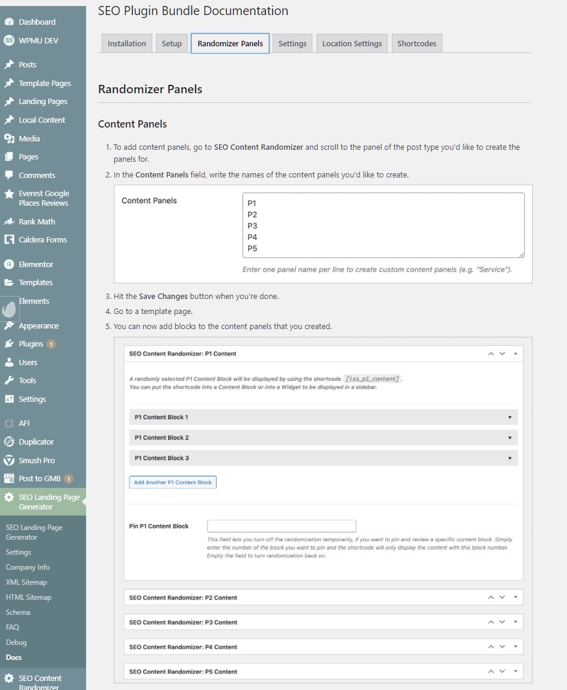
Task: Open the Company Info submenu link
Action: tap(28, 567)
